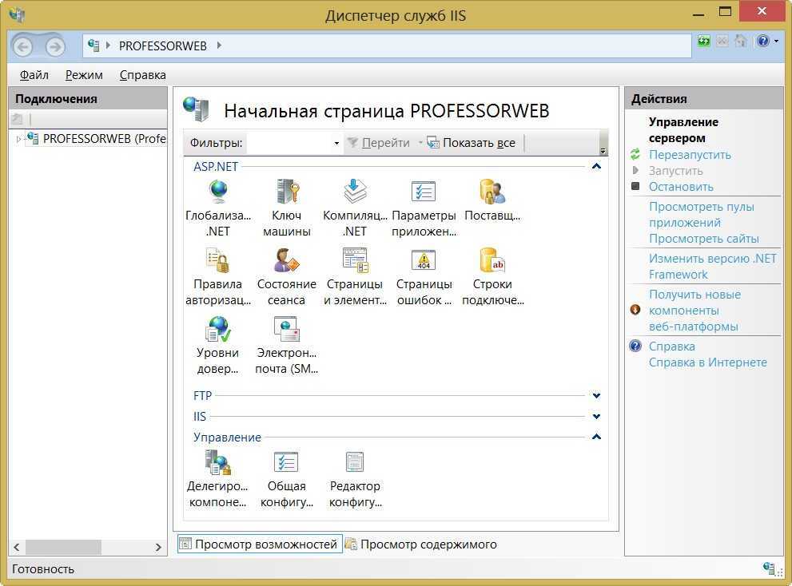Open the Файл menu
The image size is (792, 586).
tap(34, 75)
